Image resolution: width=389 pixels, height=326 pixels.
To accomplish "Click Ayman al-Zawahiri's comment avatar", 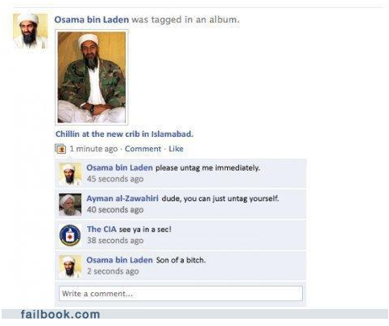I will [70, 204].
